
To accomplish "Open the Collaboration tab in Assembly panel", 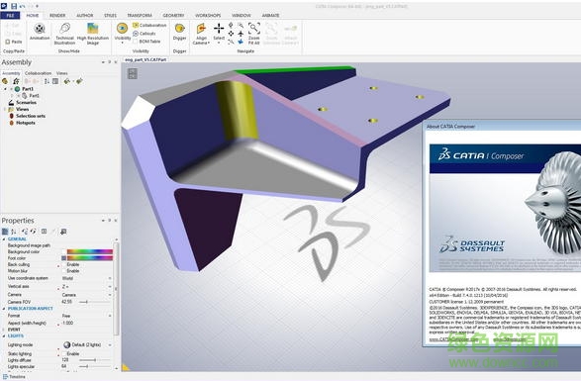I will pos(39,73).
